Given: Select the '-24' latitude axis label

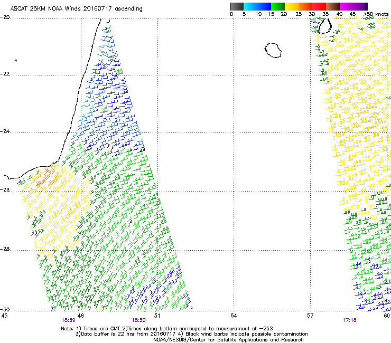Looking at the screenshot, I should (x=5, y=131).
